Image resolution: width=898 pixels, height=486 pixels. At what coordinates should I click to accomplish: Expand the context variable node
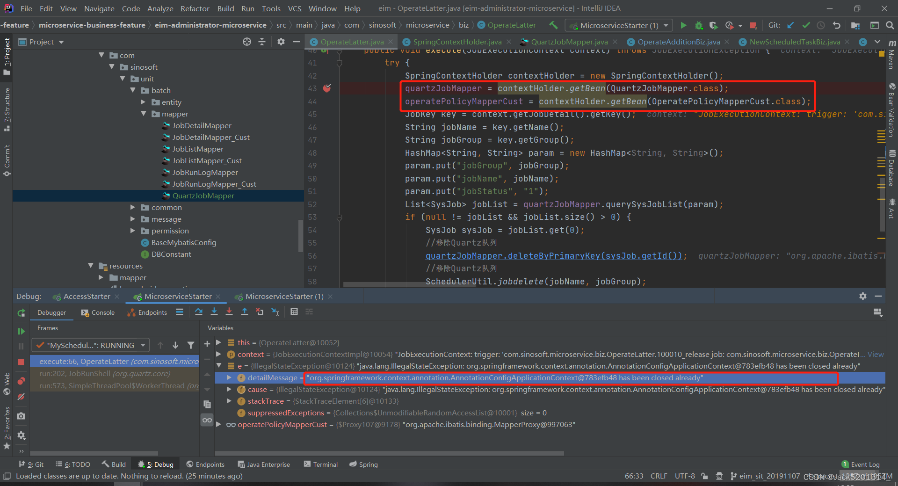click(218, 354)
